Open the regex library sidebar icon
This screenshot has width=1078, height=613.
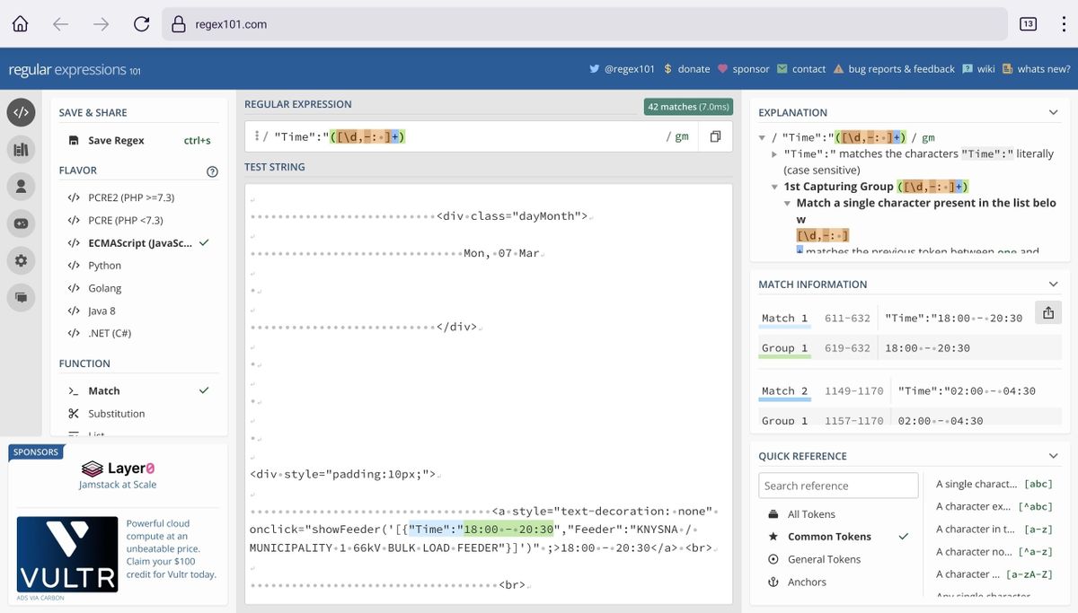[21, 149]
